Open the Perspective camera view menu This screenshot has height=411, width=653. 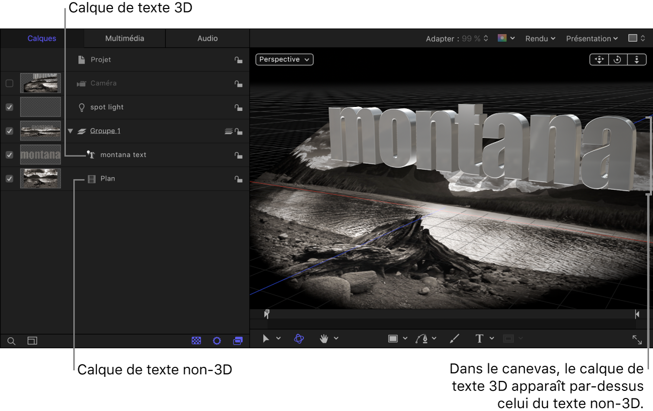pos(284,59)
